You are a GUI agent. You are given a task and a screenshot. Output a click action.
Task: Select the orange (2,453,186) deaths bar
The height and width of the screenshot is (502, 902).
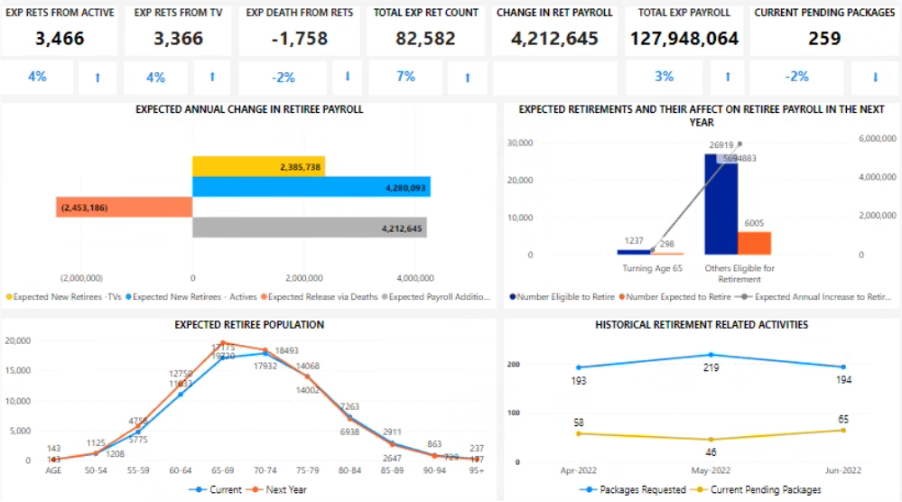click(x=124, y=208)
